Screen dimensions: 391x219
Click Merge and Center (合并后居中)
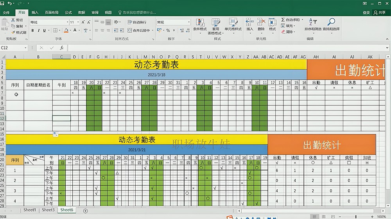(139, 30)
